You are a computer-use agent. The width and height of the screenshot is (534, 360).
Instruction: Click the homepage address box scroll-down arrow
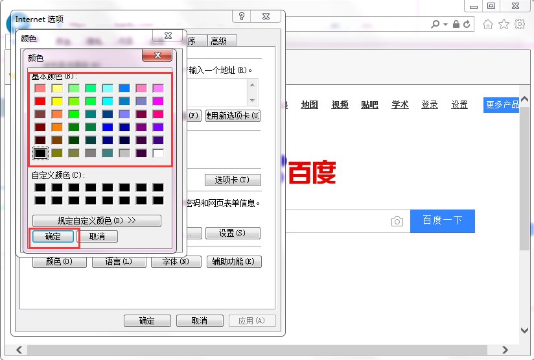pos(252,101)
